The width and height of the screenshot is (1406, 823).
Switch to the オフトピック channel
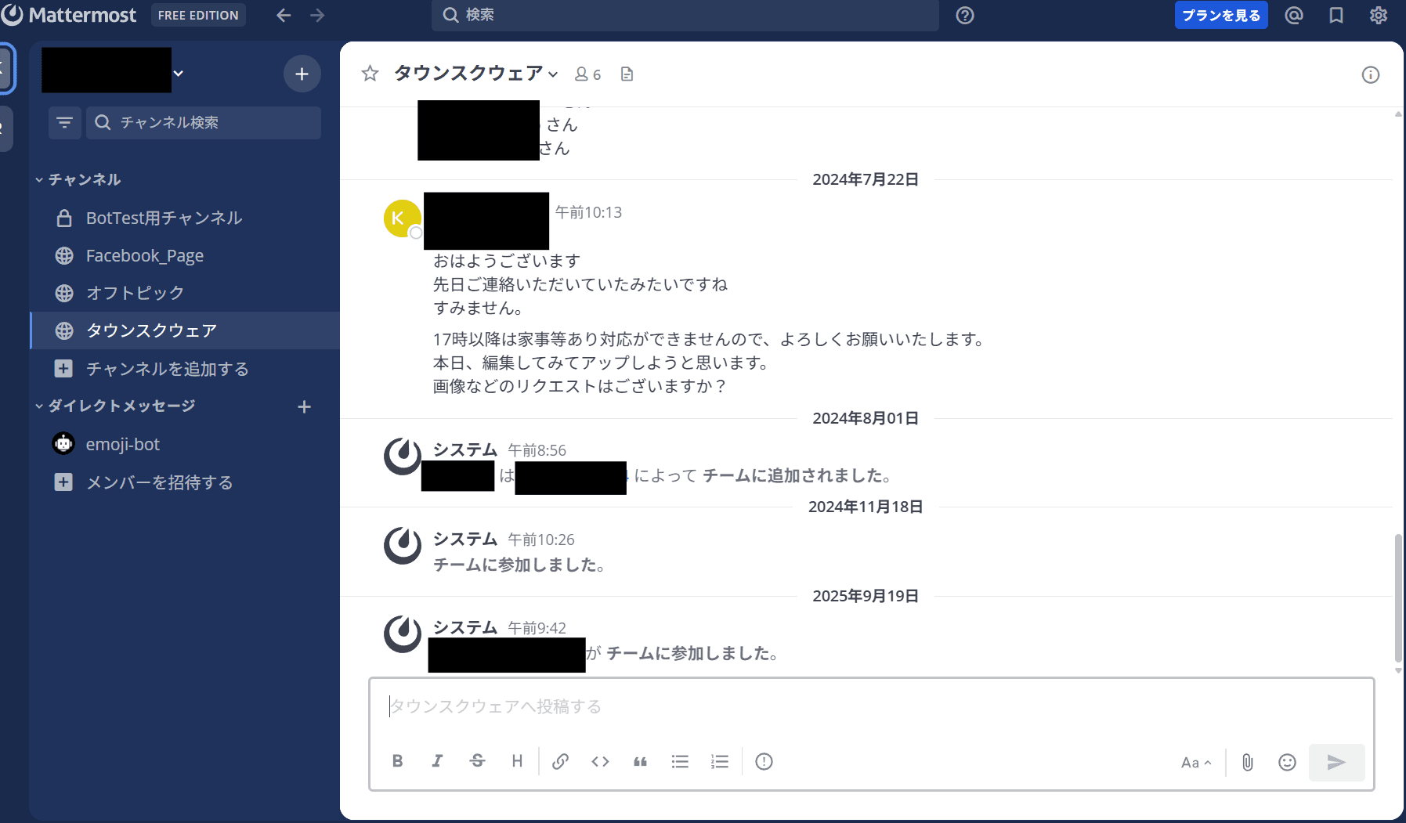[135, 293]
